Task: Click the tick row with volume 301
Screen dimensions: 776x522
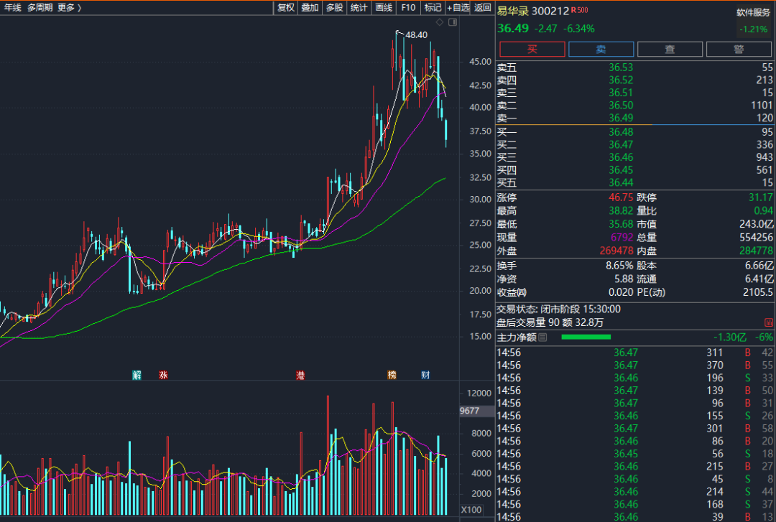Action: click(x=634, y=429)
